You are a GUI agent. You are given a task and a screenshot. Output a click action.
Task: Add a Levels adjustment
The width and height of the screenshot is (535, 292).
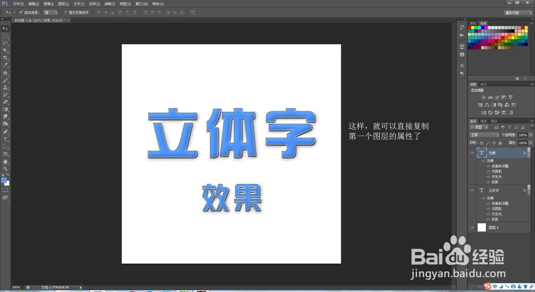click(490, 97)
